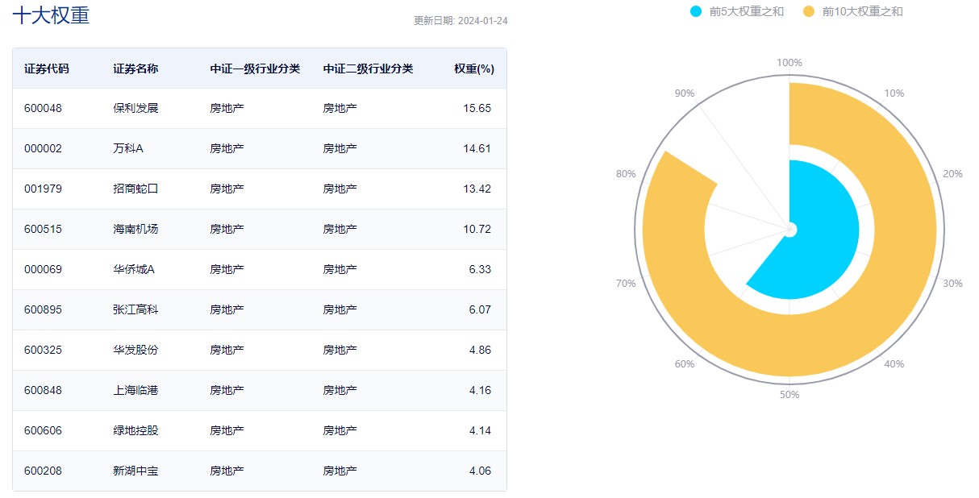
Task: Click the blue top-5 weight arc
Action: coord(831,218)
